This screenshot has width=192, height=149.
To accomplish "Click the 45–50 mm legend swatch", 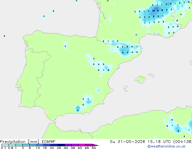I will [x=89, y=145].
